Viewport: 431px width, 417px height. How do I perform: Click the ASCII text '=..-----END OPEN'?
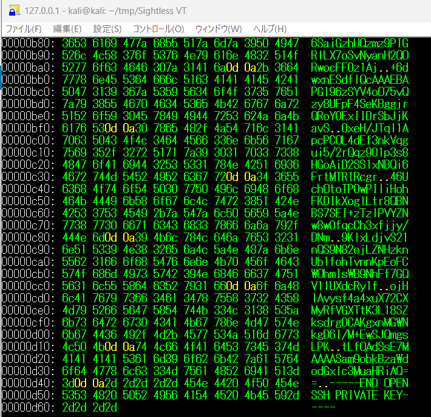tap(359, 383)
